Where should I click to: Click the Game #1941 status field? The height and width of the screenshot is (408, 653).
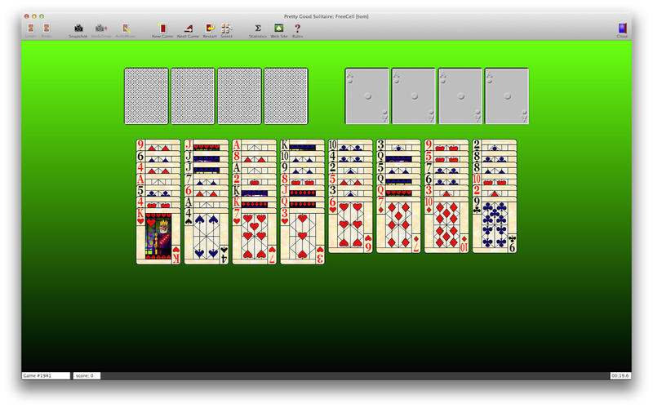point(46,375)
